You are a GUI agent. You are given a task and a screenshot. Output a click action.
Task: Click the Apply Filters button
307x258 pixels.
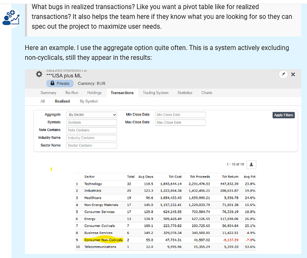[283, 115]
